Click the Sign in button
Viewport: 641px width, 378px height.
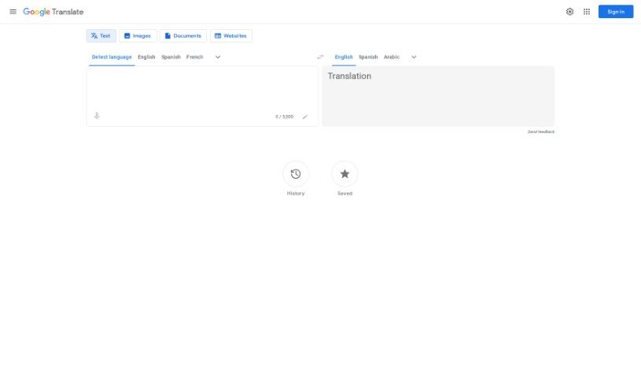(616, 12)
